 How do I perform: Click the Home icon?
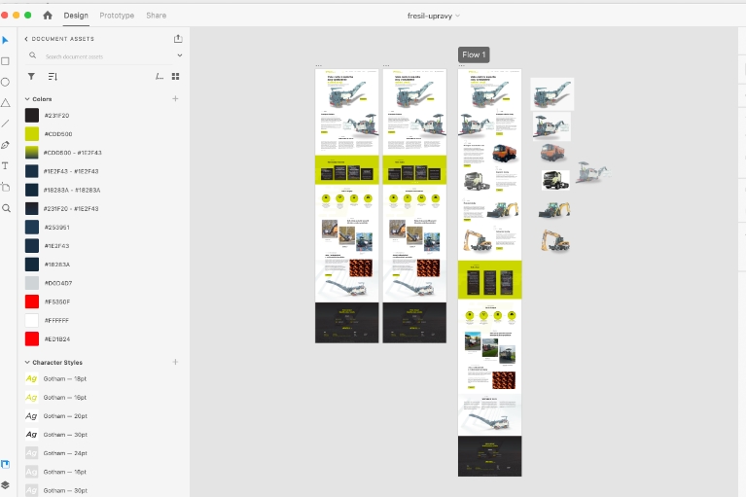pyautogui.click(x=48, y=16)
